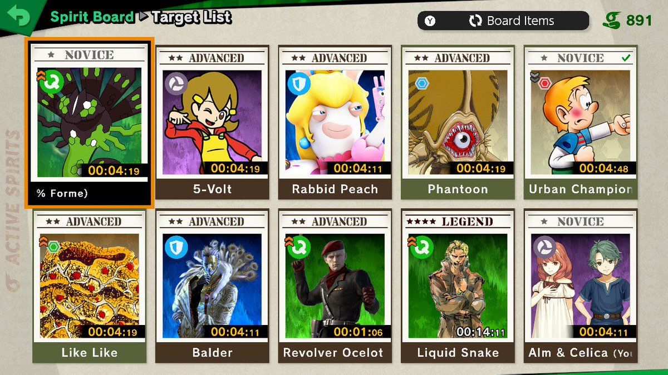Go to Spirit Board breadcrumb
The image size is (668, 375).
pyautogui.click(x=92, y=17)
